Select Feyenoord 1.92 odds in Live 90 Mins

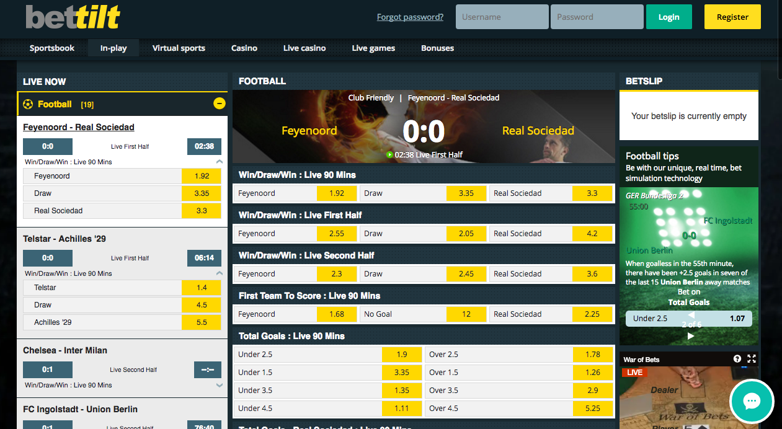[337, 193]
